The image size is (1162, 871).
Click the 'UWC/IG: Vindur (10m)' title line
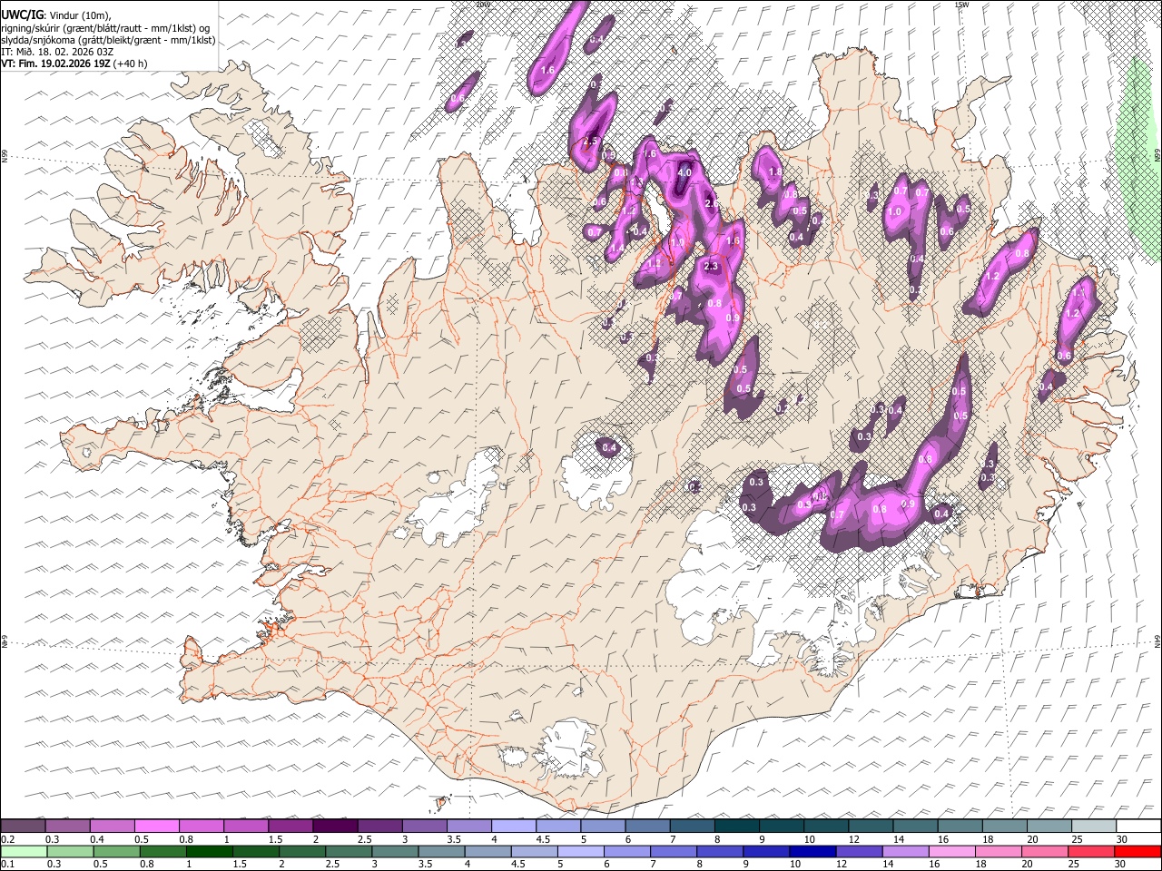(x=55, y=14)
